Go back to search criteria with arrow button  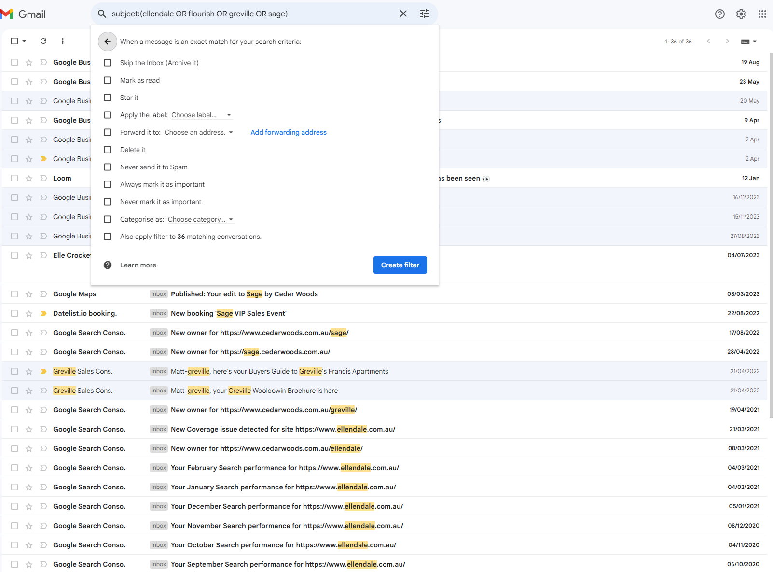coord(108,42)
